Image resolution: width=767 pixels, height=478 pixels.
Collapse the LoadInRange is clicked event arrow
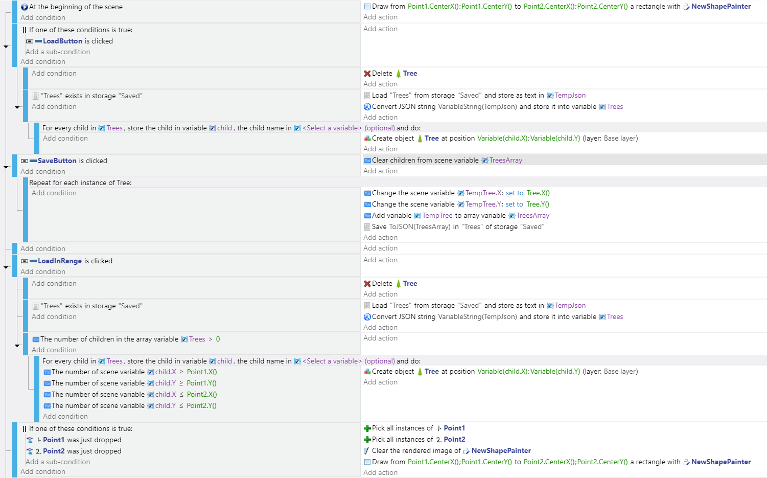click(6, 267)
